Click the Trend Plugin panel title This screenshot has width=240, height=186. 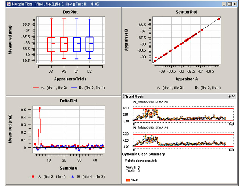pos(134,96)
